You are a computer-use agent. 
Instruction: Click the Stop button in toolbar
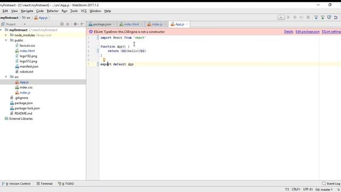click(x=308, y=17)
